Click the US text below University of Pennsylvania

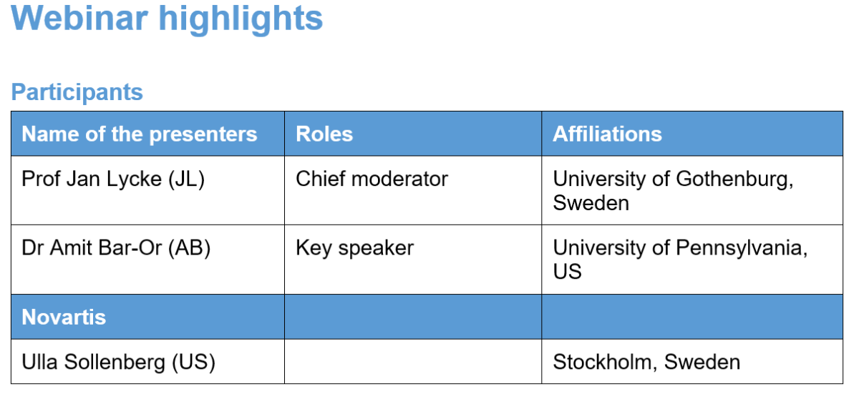pos(568,272)
